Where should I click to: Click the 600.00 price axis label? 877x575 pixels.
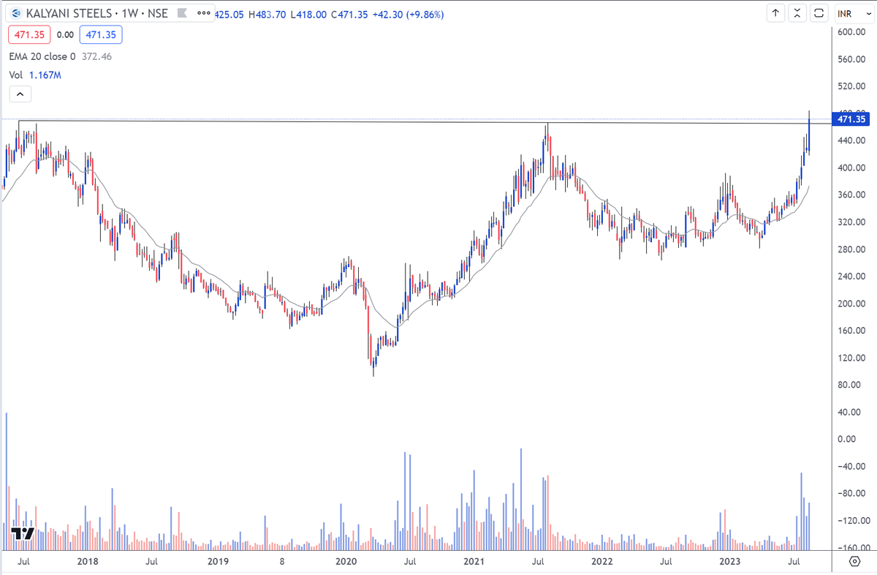[851, 32]
